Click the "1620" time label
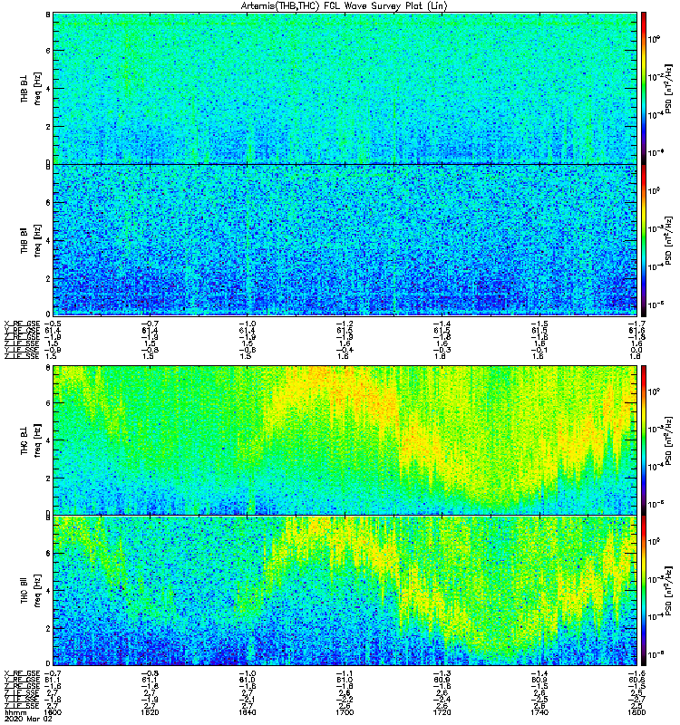 tap(150, 712)
